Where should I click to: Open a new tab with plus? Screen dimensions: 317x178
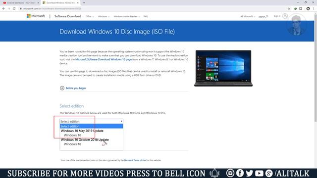(x=84, y=3)
